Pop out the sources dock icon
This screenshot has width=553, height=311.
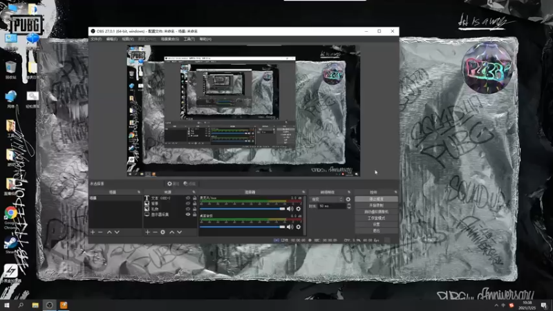[x=194, y=192]
